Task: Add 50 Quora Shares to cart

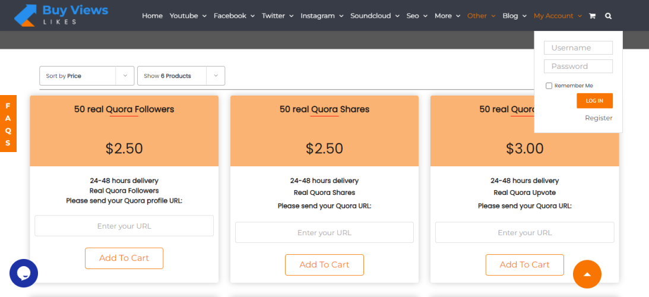Action: pyautogui.click(x=324, y=265)
